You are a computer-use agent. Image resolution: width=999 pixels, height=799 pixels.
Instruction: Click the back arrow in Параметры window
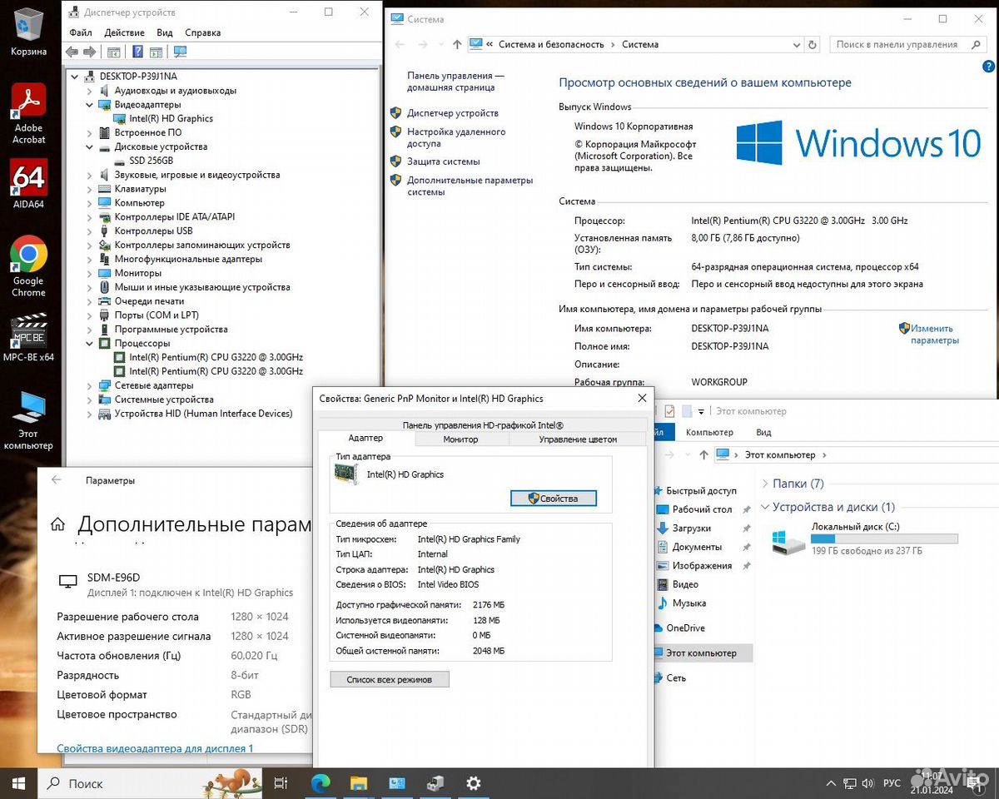pyautogui.click(x=57, y=480)
